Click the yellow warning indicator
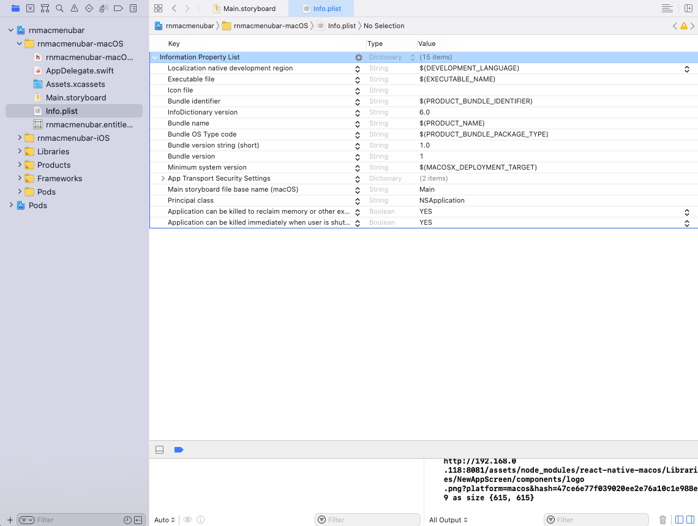698x526 pixels. (684, 26)
